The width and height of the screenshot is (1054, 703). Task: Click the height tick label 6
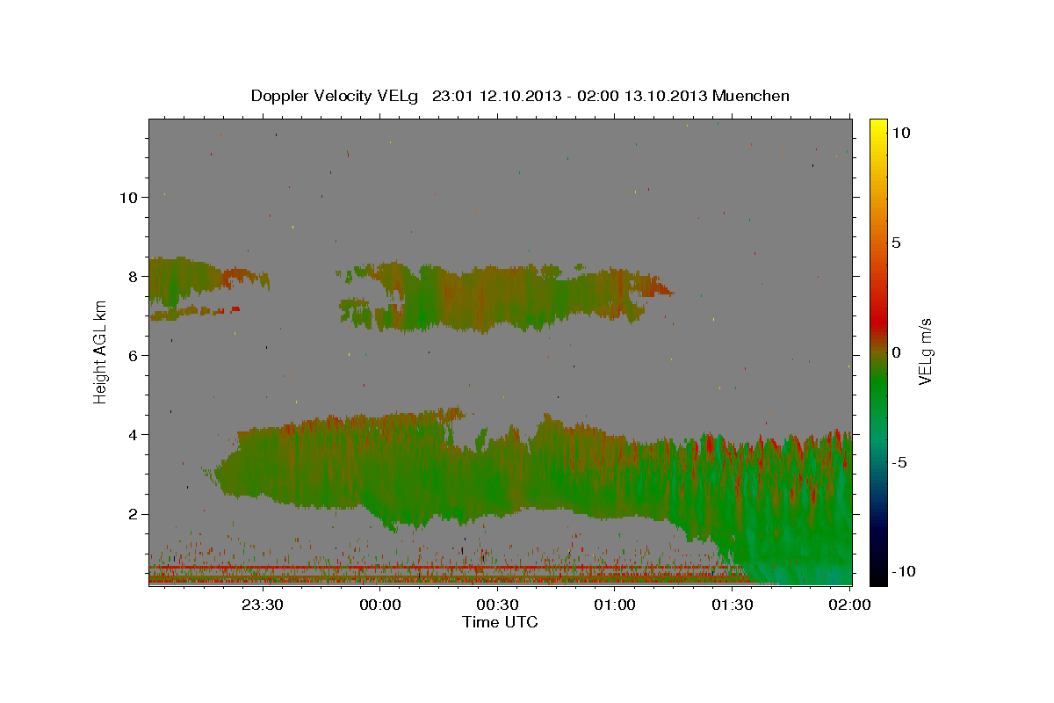(x=134, y=355)
